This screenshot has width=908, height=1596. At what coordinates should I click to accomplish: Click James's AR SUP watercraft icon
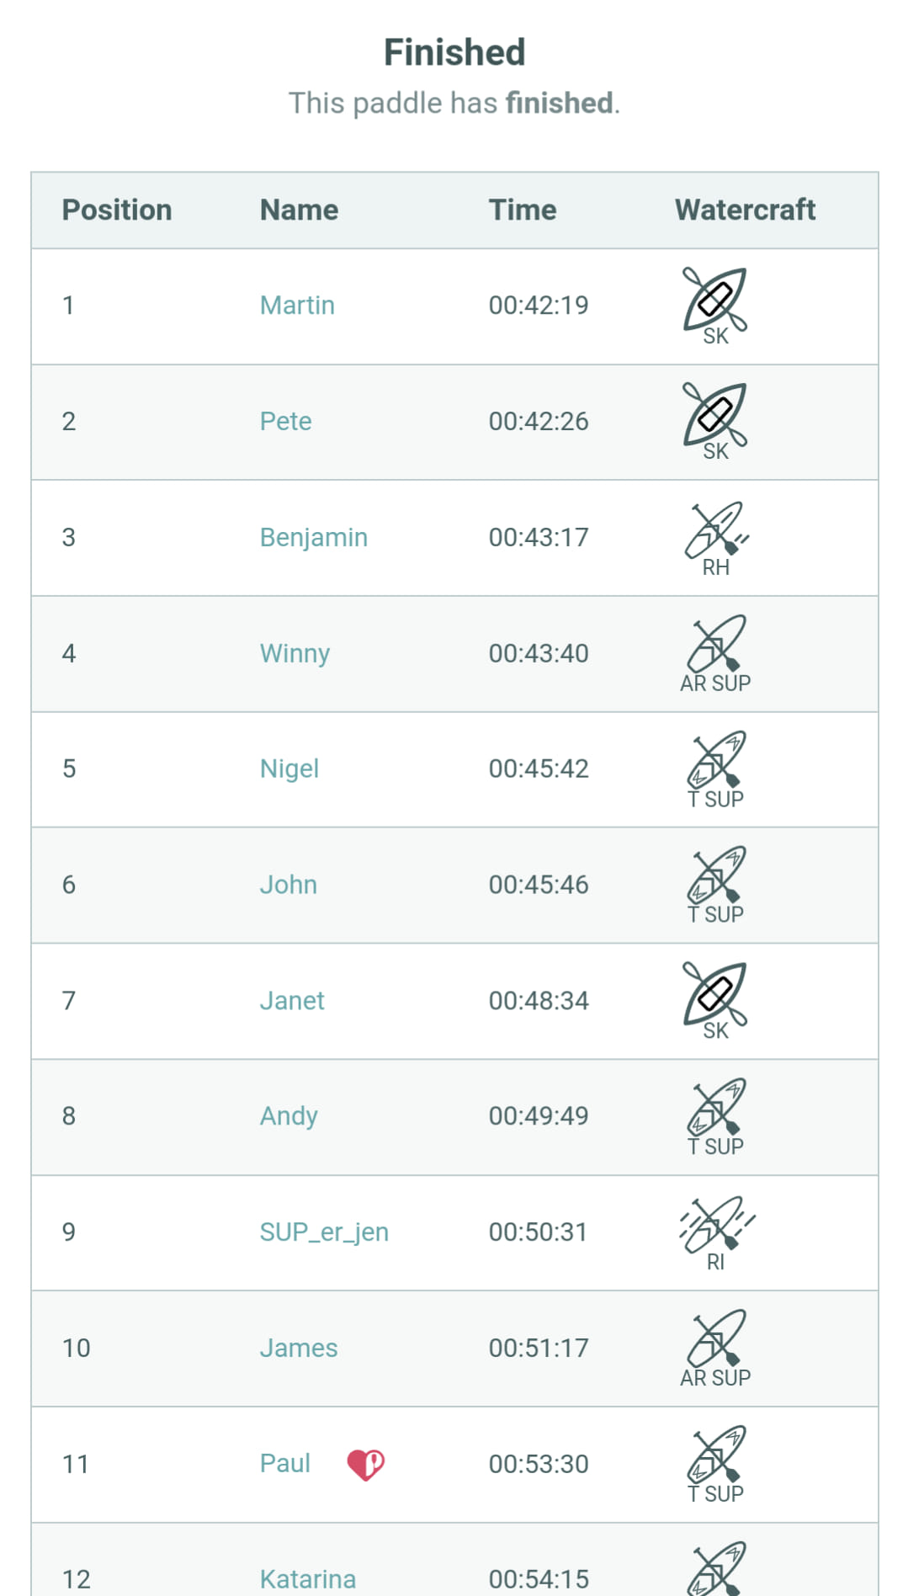pyautogui.click(x=715, y=1349)
